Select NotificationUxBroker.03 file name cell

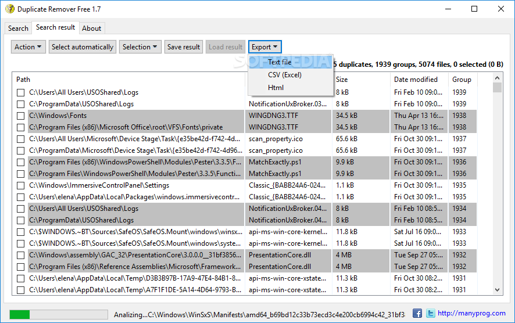(x=288, y=104)
